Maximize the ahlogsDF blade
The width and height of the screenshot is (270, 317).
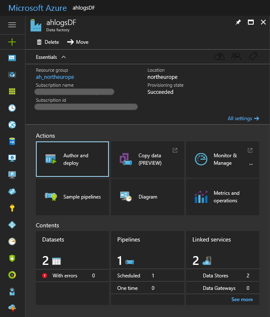pos(251,22)
